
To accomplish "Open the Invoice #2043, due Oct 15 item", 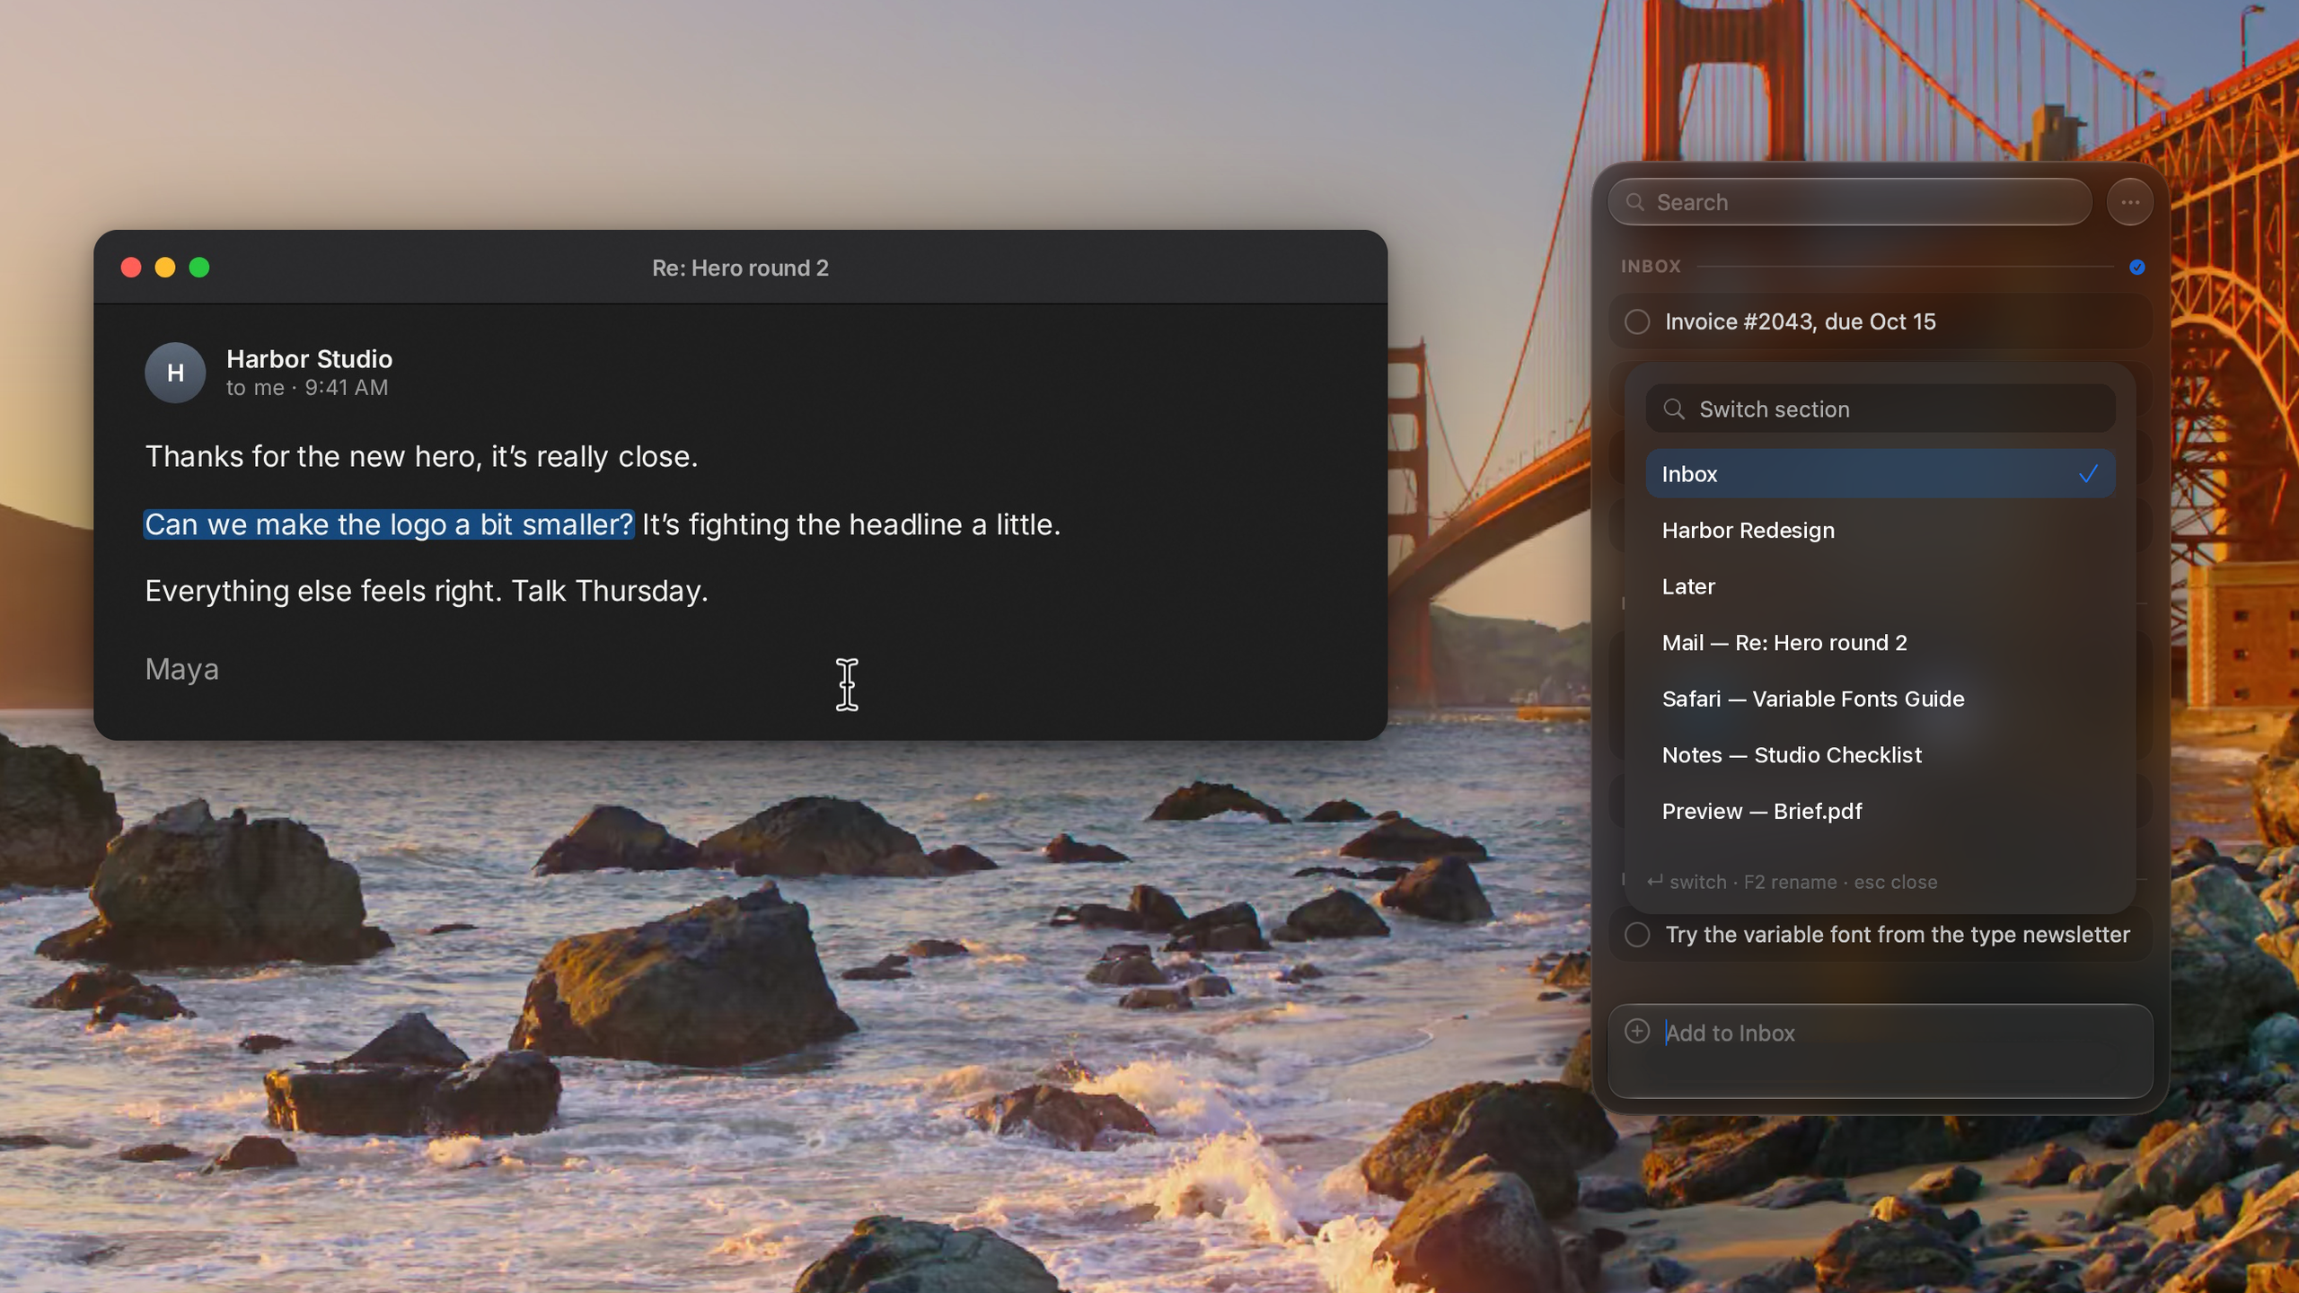I will point(1880,321).
